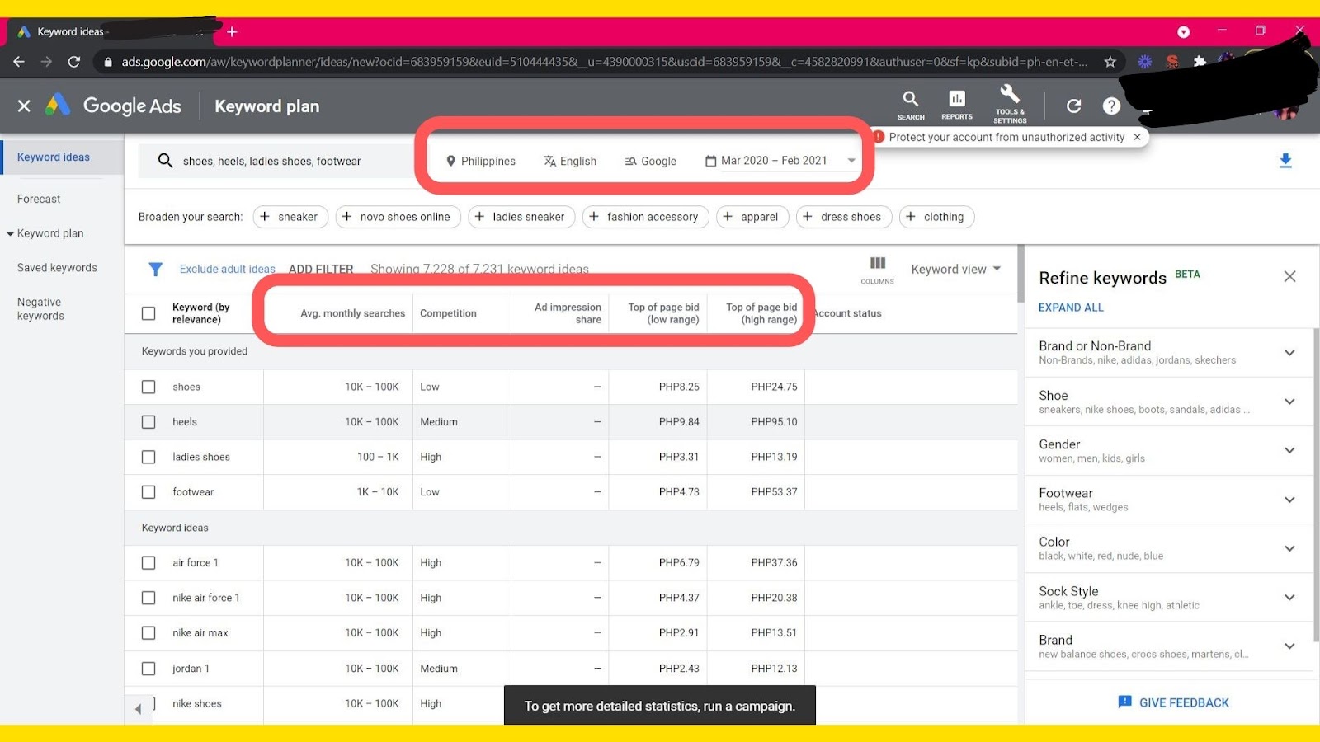Screen dimensions: 1320x742
Task: Add the novo shoes online suggestion
Action: [398, 217]
